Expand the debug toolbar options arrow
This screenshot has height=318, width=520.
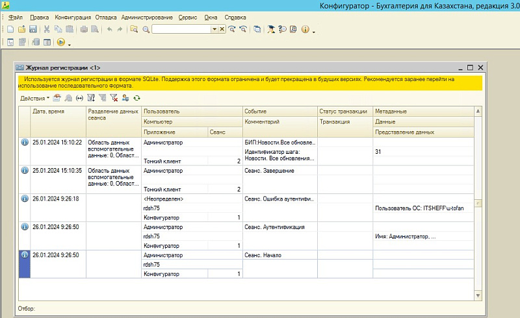69,44
